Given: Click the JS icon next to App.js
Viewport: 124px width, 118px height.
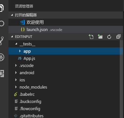Looking at the screenshot, I should (x=20, y=59).
